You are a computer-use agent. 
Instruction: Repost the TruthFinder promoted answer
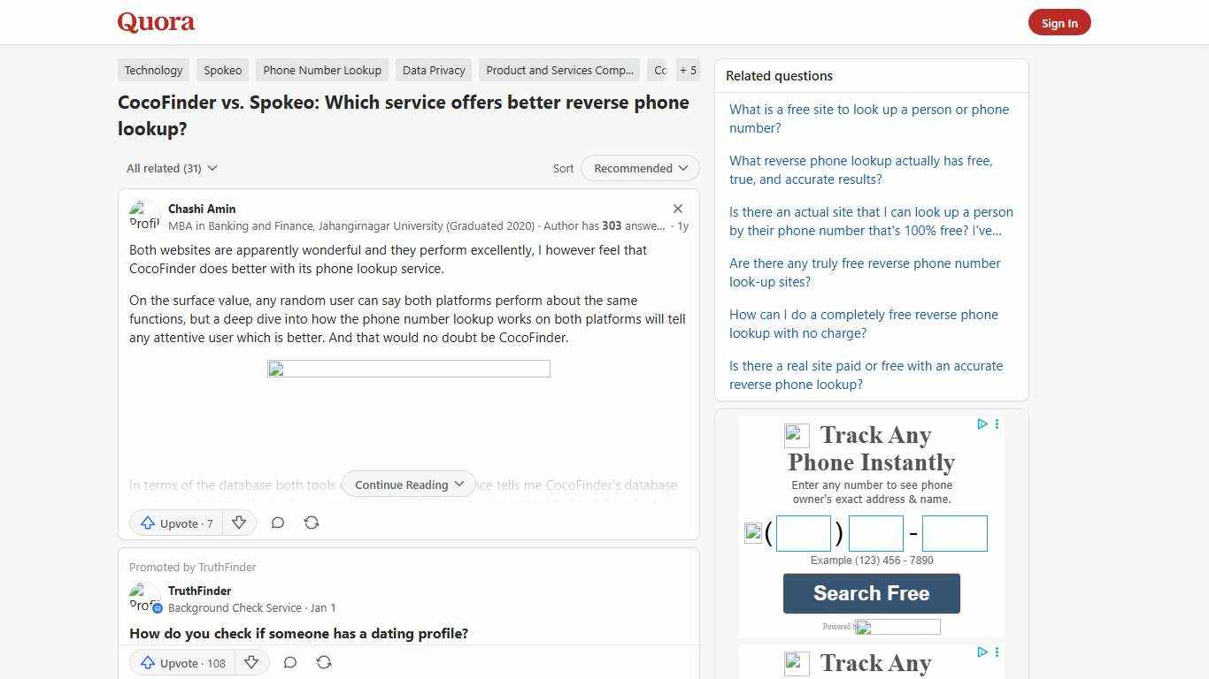point(324,662)
